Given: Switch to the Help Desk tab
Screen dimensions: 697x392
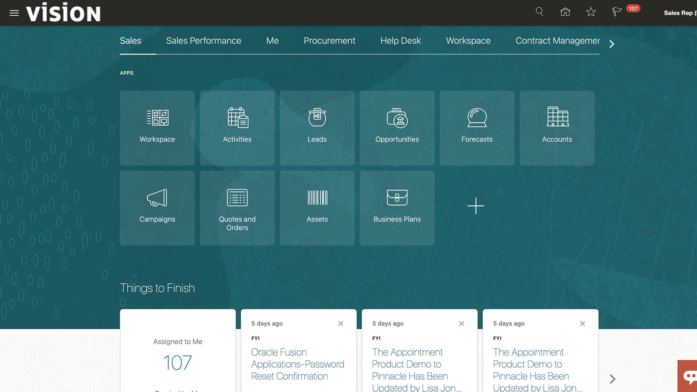Looking at the screenshot, I should [400, 41].
